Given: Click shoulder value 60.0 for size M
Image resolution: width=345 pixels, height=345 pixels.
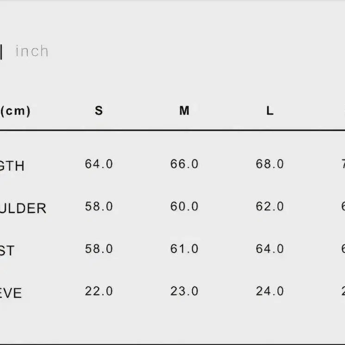Looking at the screenshot, I should coord(184,206).
